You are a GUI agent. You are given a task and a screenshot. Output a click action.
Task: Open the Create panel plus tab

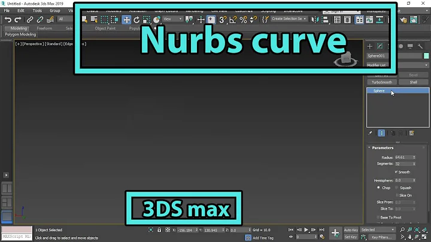tap(370, 46)
